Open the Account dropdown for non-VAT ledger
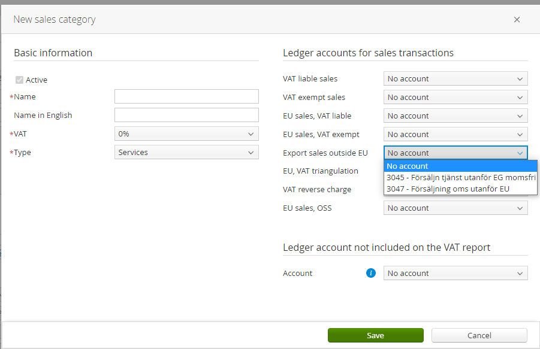Image resolution: width=540 pixels, height=349 pixels. 455,273
